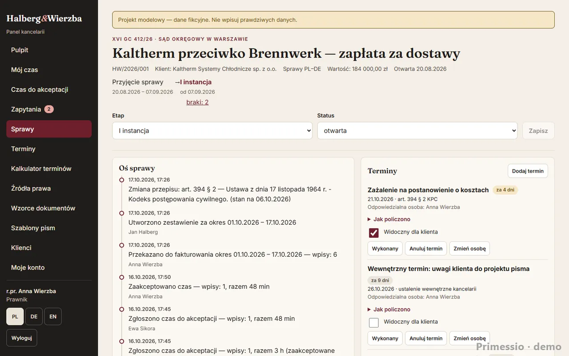
Task: Switch language to PL
Action: coord(15,316)
